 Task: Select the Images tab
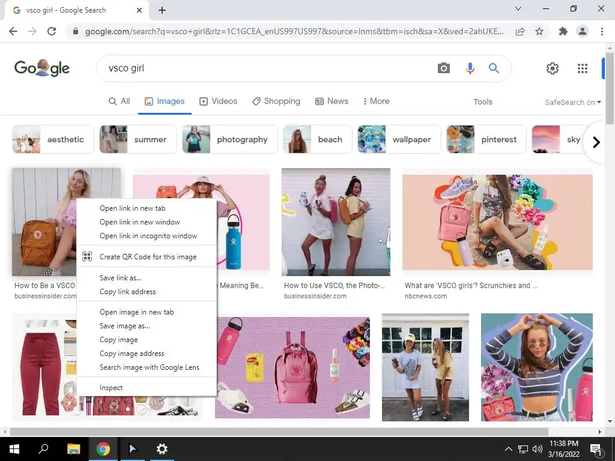(x=165, y=101)
